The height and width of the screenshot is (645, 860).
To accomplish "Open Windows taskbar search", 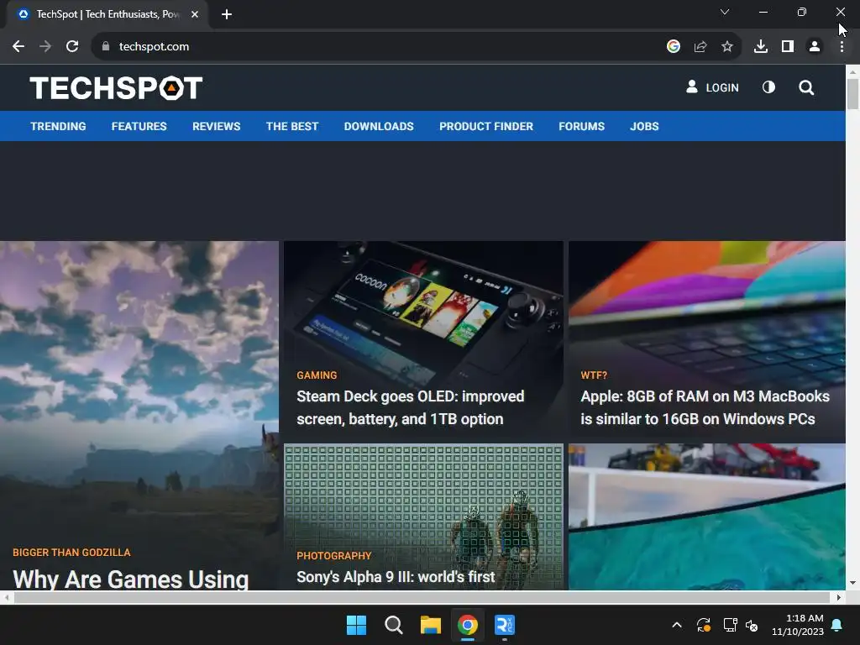I will (393, 625).
